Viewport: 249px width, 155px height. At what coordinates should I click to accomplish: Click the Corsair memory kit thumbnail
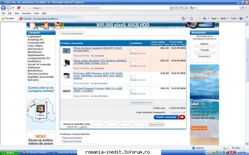pos(66,91)
